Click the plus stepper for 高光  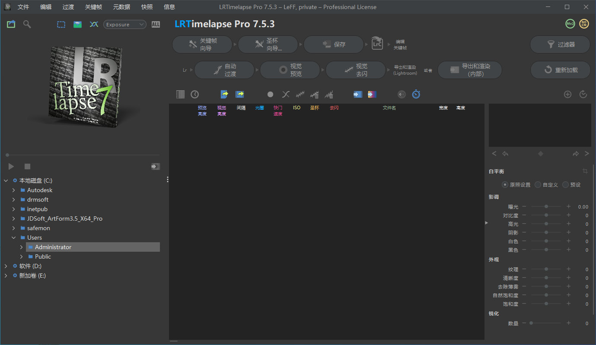[x=569, y=224]
